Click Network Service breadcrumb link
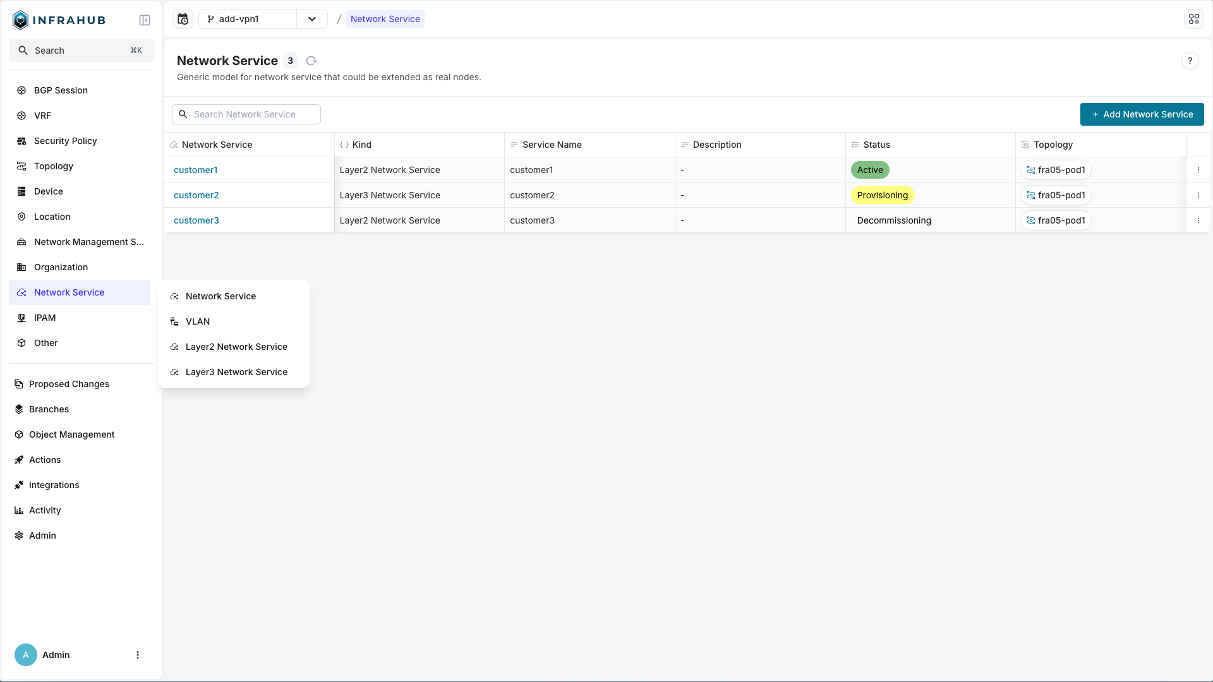This screenshot has height=682, width=1213. pyautogui.click(x=385, y=19)
